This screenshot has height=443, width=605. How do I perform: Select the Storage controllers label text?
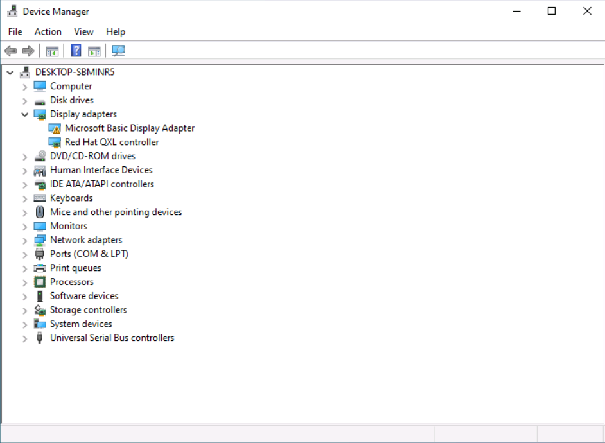click(89, 309)
